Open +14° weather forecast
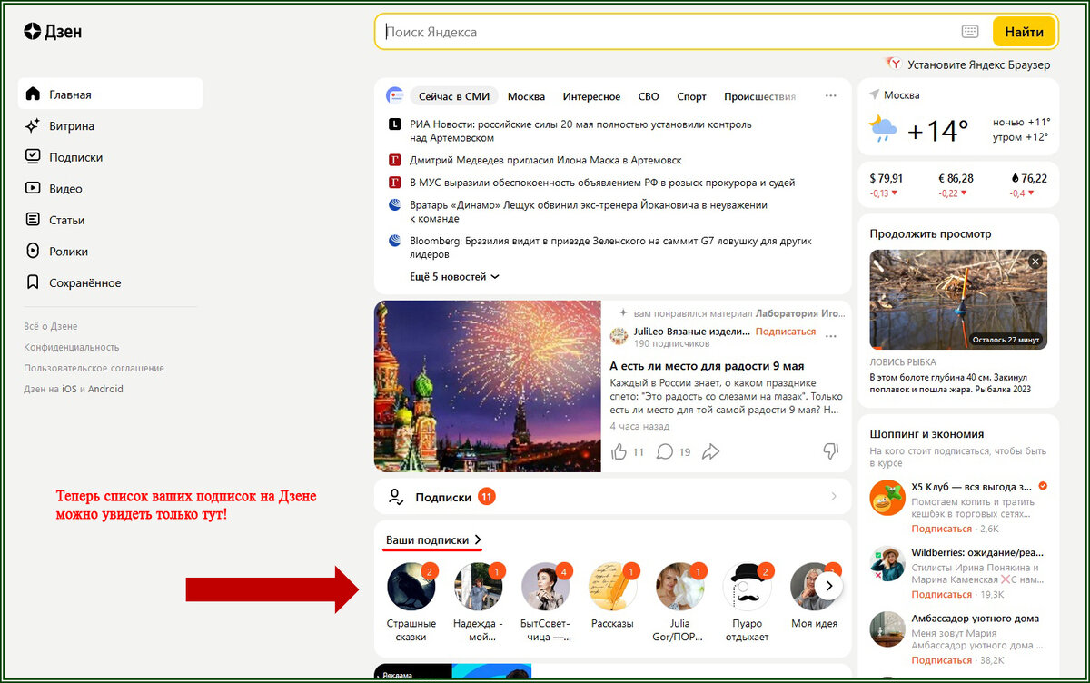This screenshot has width=1090, height=683. [938, 130]
